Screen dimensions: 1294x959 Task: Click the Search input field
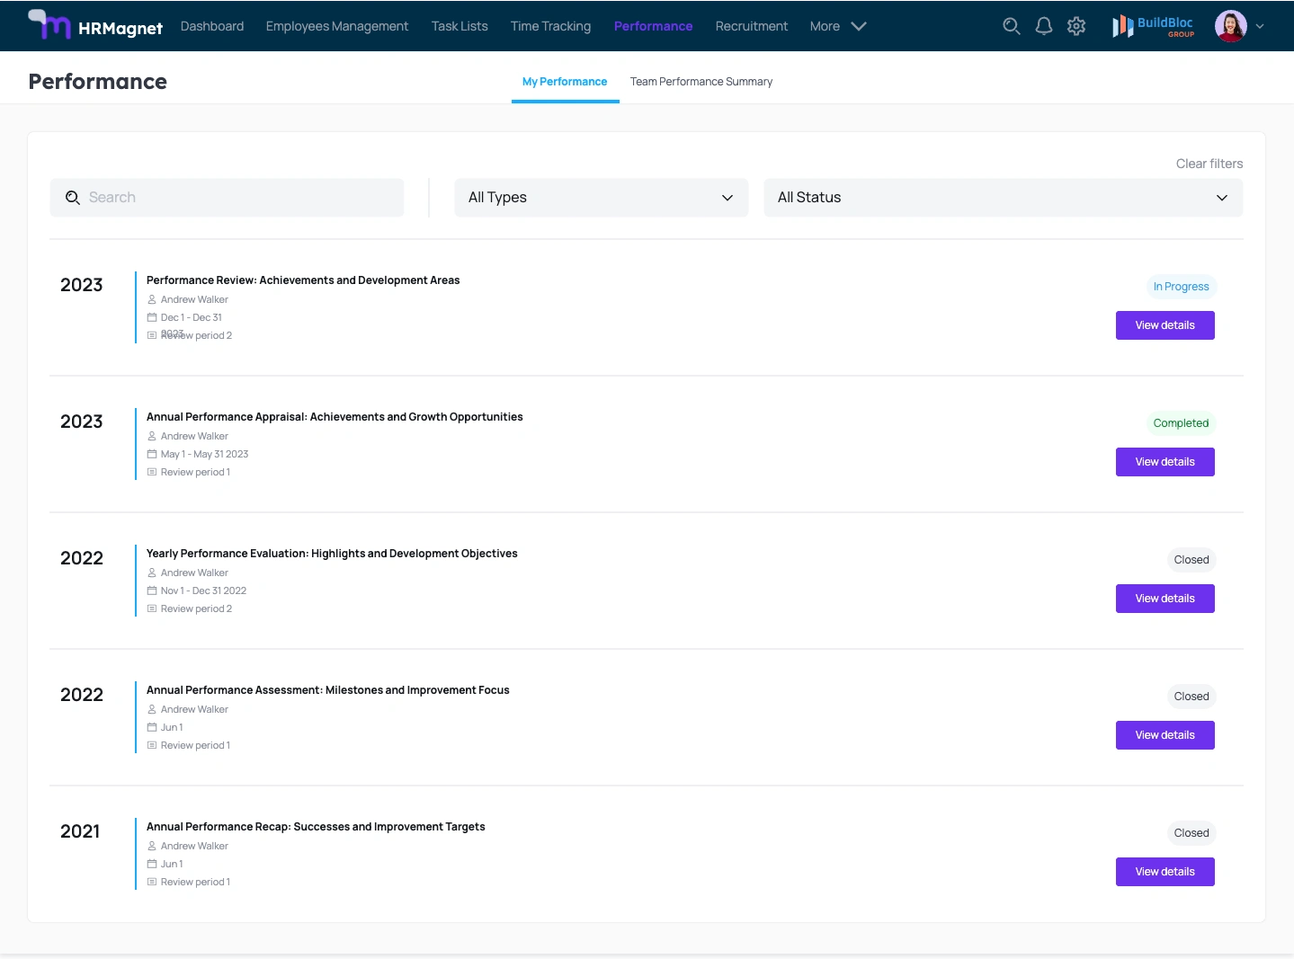[227, 198]
